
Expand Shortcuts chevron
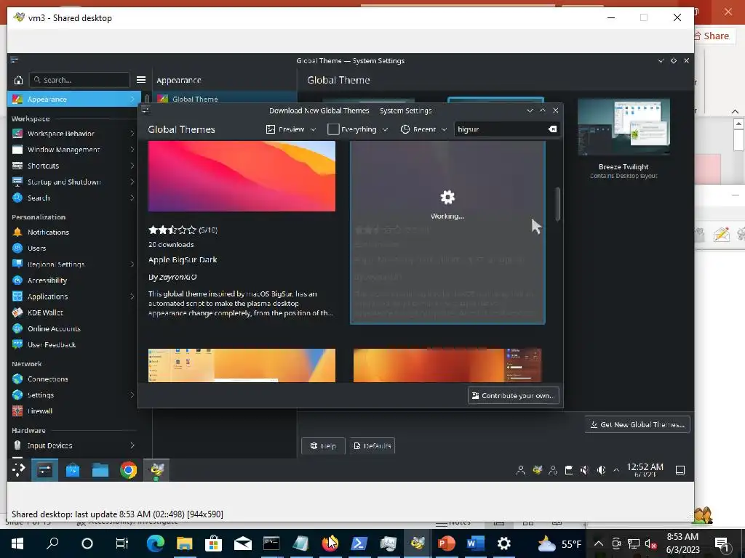click(132, 166)
